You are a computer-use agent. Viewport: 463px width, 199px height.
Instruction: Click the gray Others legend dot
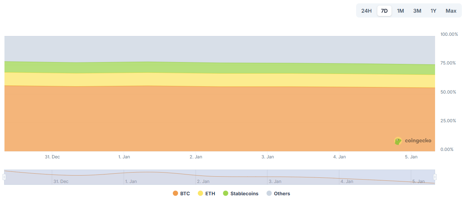coord(269,193)
